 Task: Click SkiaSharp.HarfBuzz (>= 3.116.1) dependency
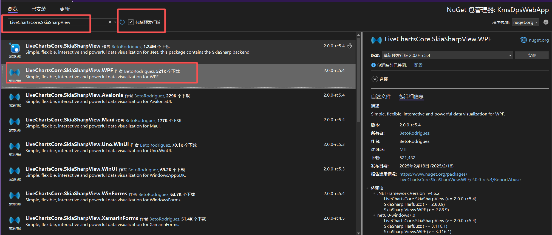point(415,226)
